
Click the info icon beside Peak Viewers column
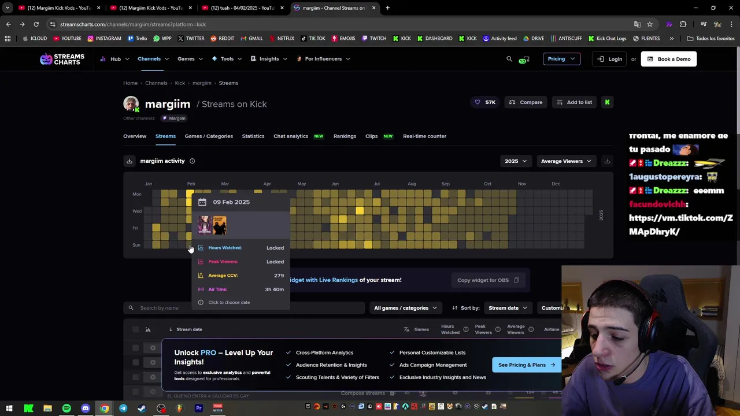point(498,329)
